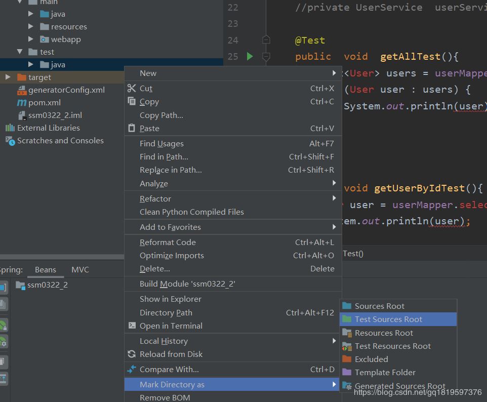This screenshot has height=402, width=487.
Task: Expand the webapp folder arrow
Action: (31, 39)
